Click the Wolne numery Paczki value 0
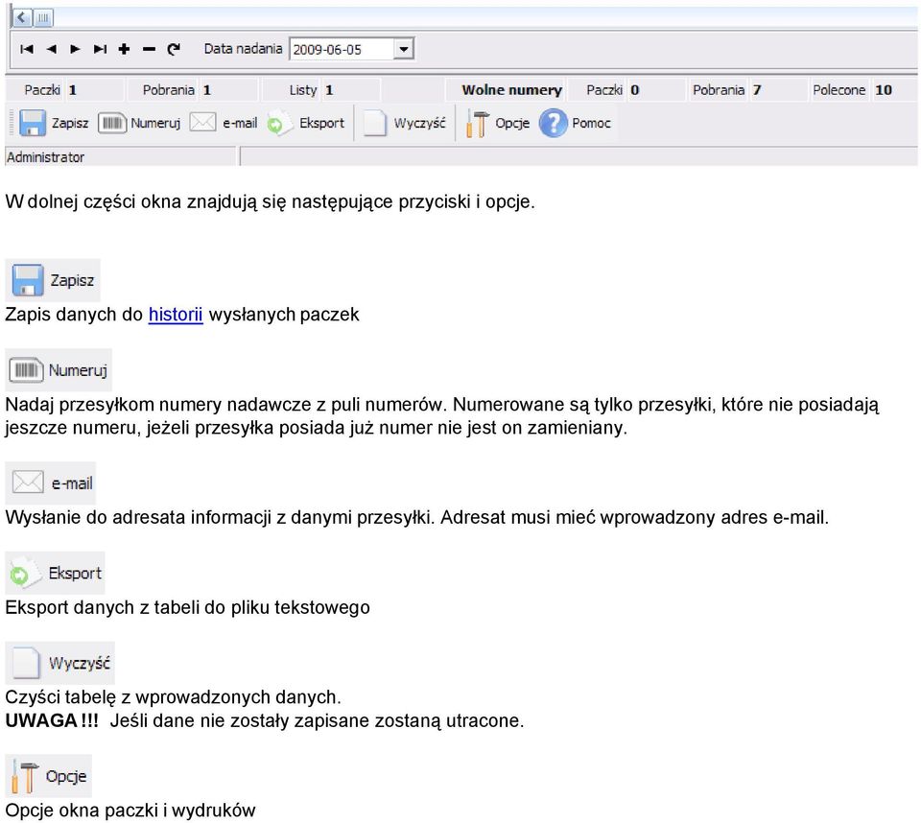921x823 pixels. tap(635, 90)
